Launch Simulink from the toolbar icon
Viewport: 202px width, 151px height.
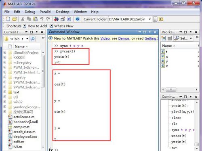(x=56, y=19)
